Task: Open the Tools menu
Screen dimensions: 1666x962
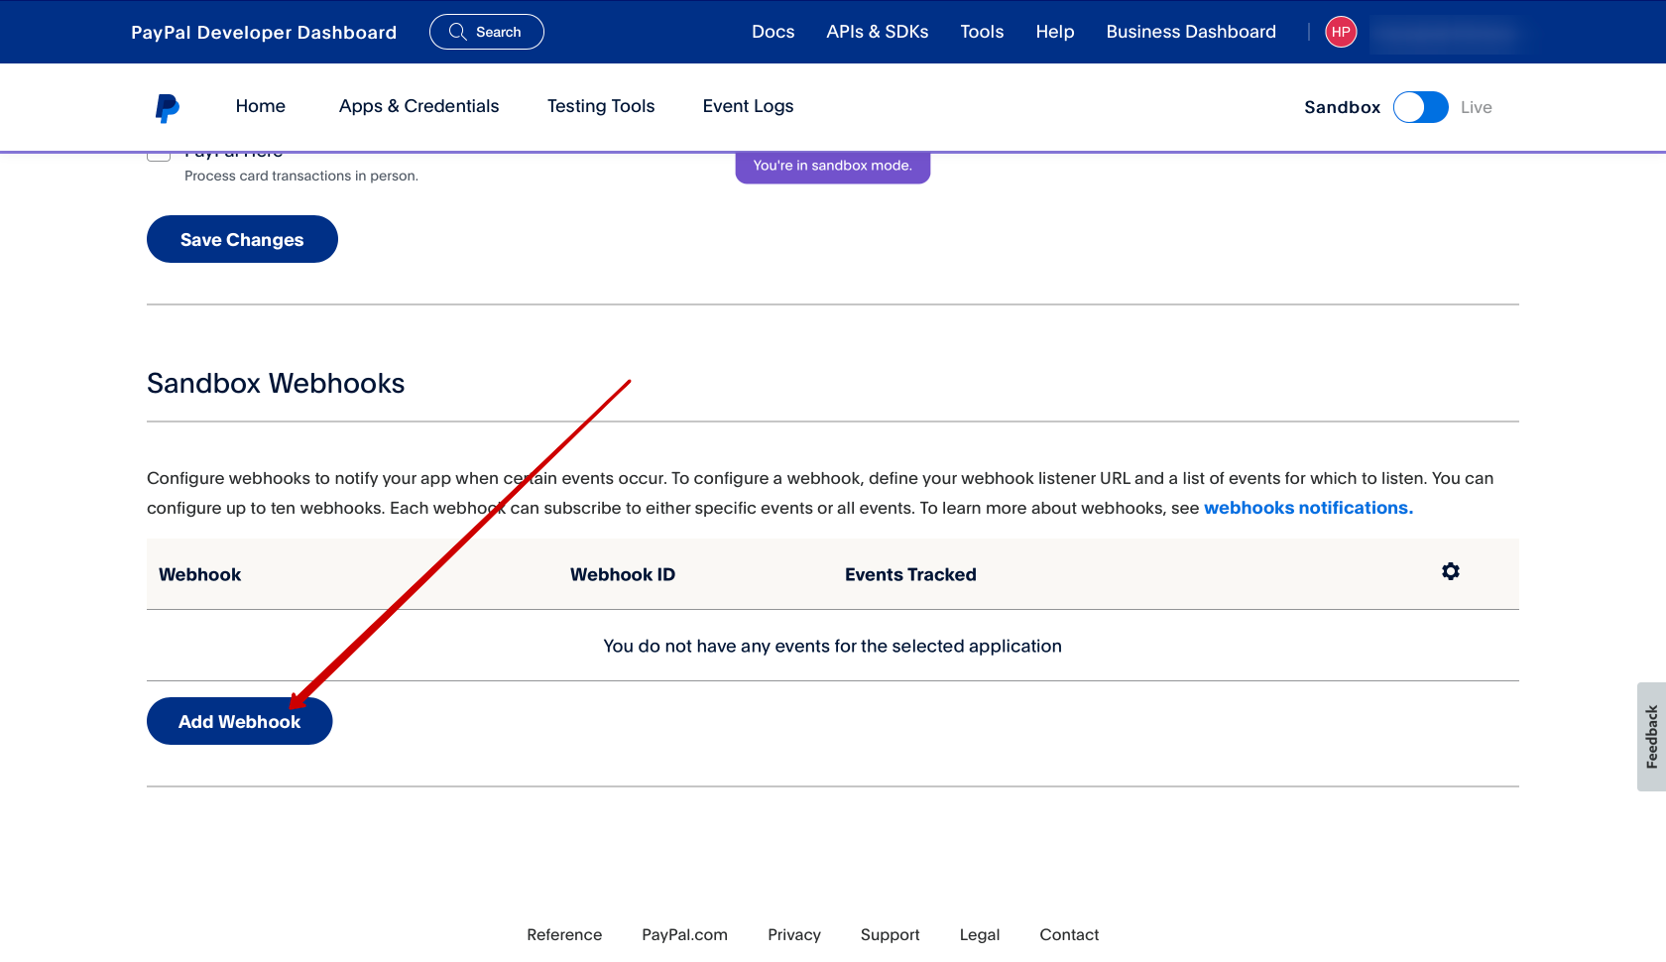Action: coord(982,32)
